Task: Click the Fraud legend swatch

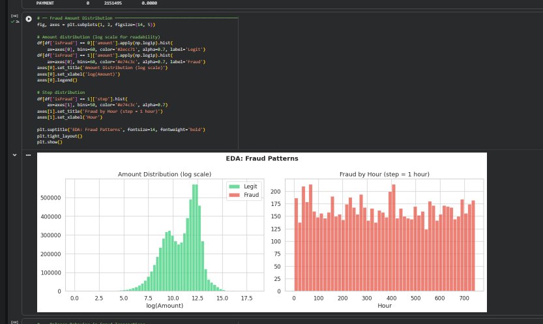Action: (235, 195)
